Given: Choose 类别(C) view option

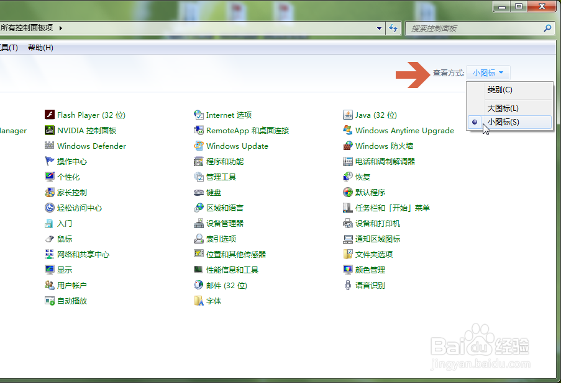Looking at the screenshot, I should [509, 90].
